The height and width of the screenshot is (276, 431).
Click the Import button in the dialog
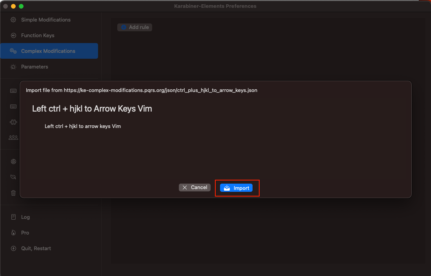(236, 188)
